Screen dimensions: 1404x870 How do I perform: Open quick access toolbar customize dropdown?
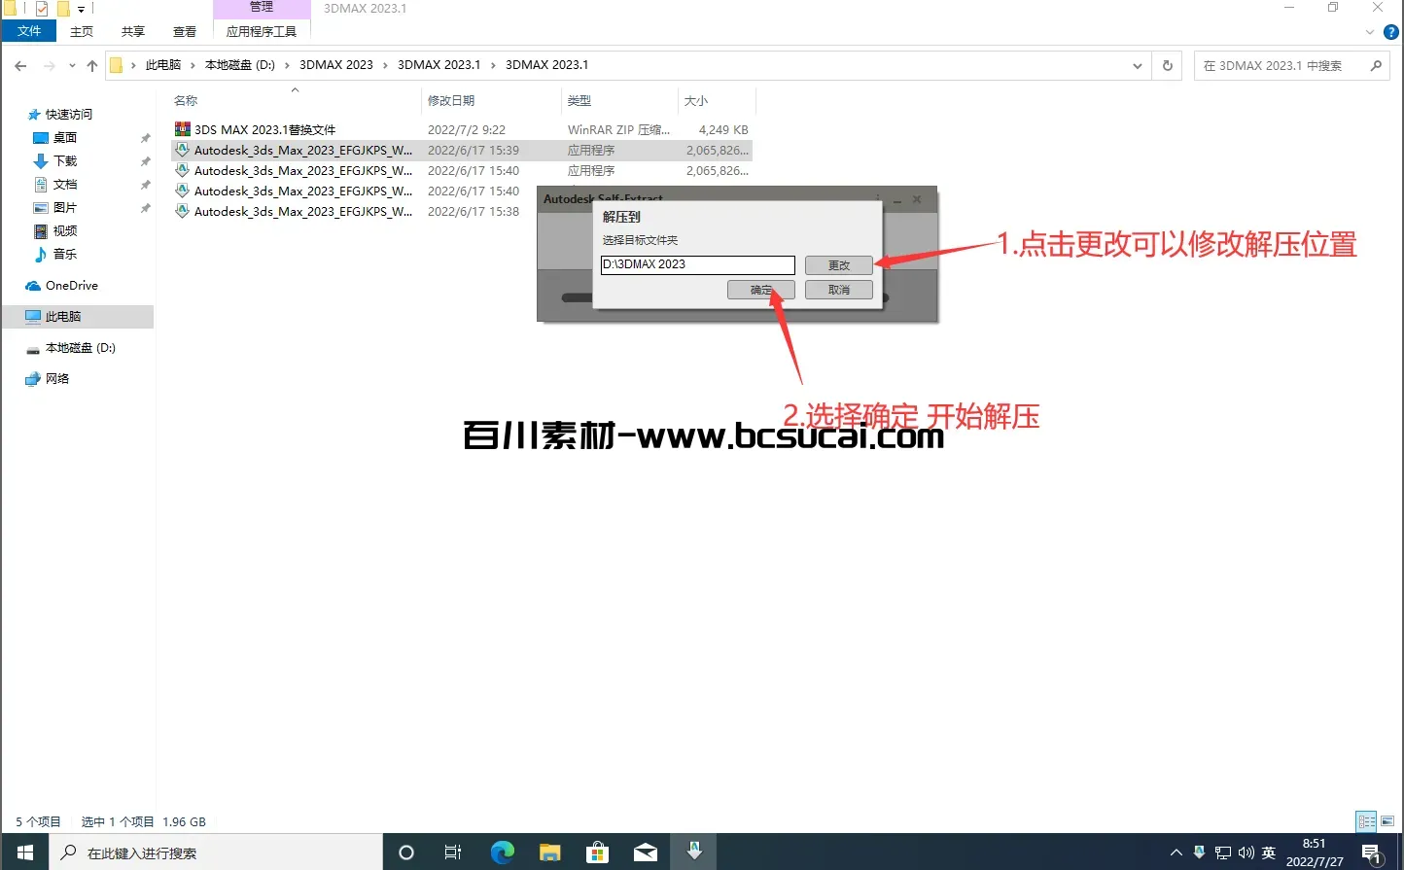tap(82, 9)
